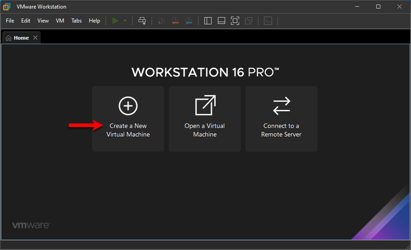Toggle the thumbnail bar view icon
This screenshot has height=250, width=411.
[222, 21]
